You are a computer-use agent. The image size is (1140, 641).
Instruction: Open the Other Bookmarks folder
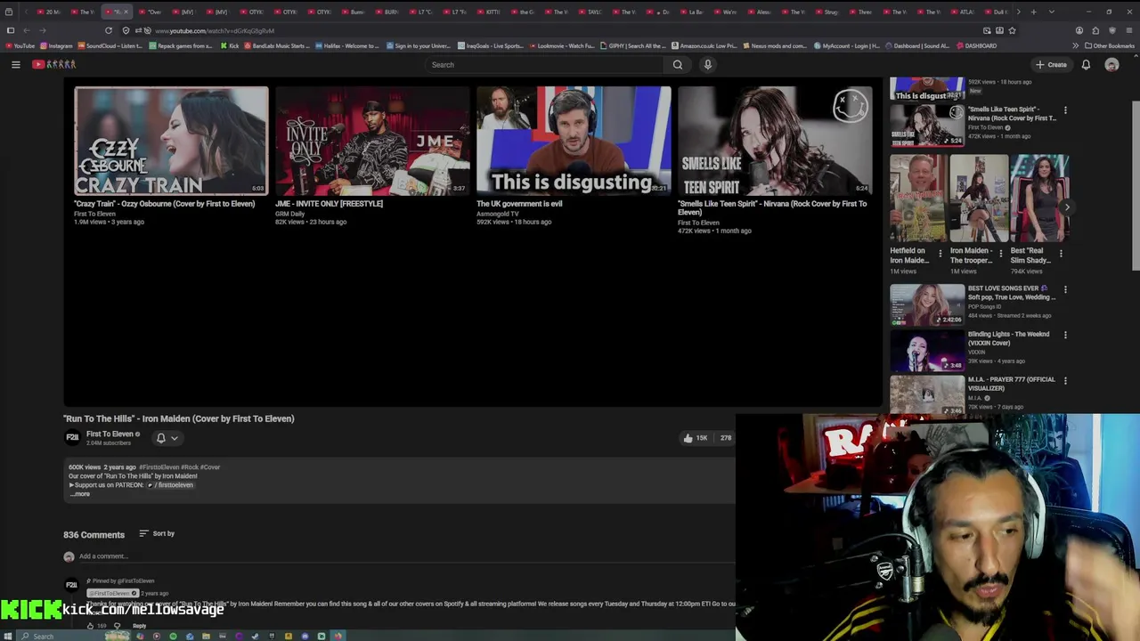(1110, 45)
